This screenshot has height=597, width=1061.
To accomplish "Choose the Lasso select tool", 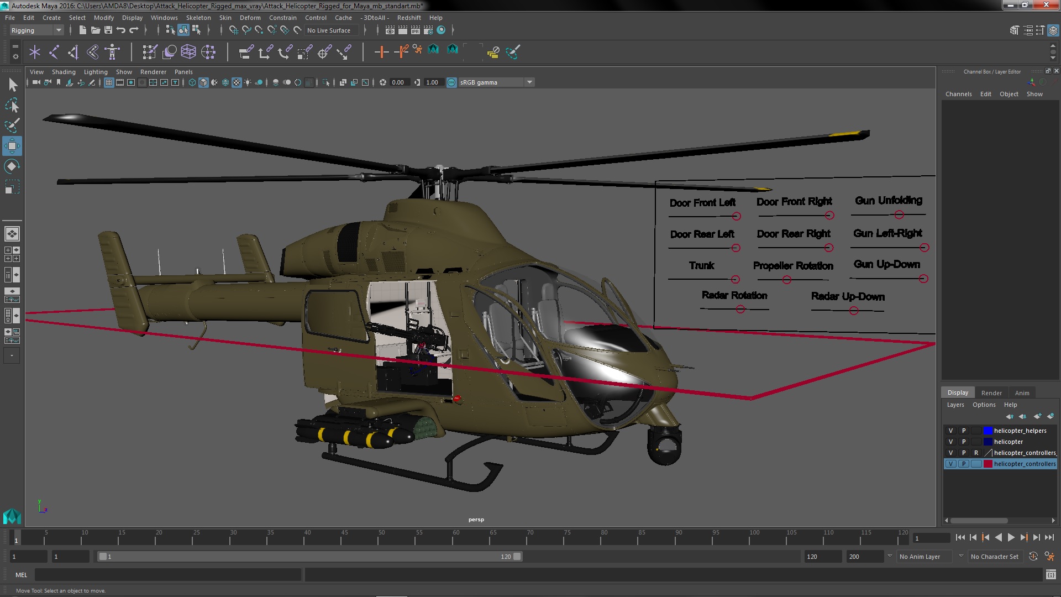I will click(12, 105).
